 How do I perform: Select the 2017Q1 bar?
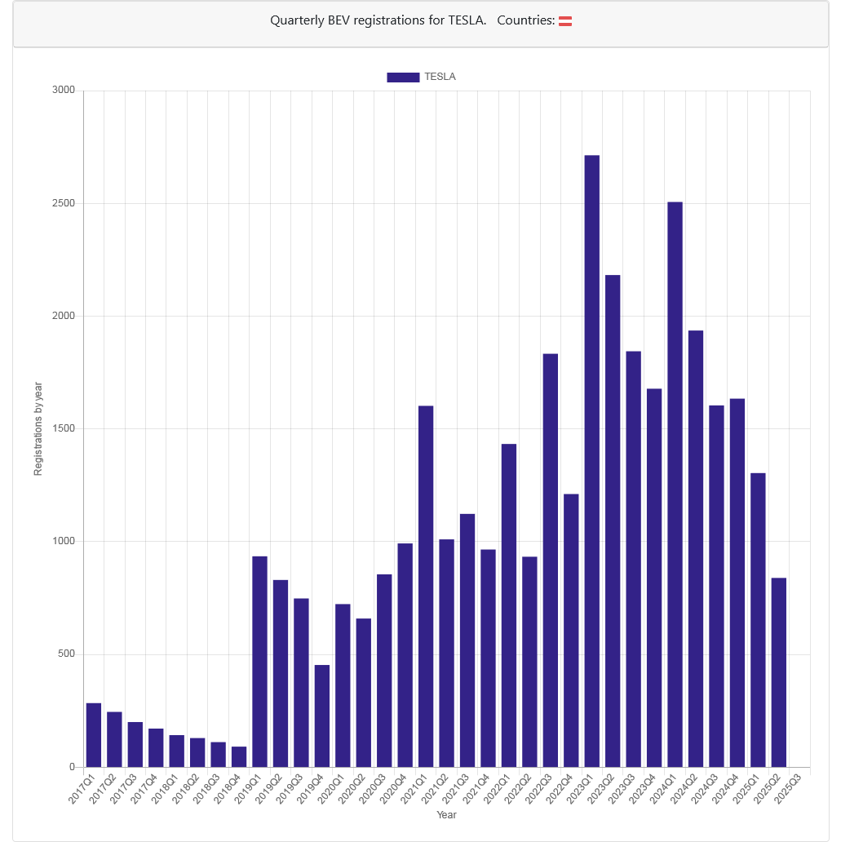tap(94, 735)
